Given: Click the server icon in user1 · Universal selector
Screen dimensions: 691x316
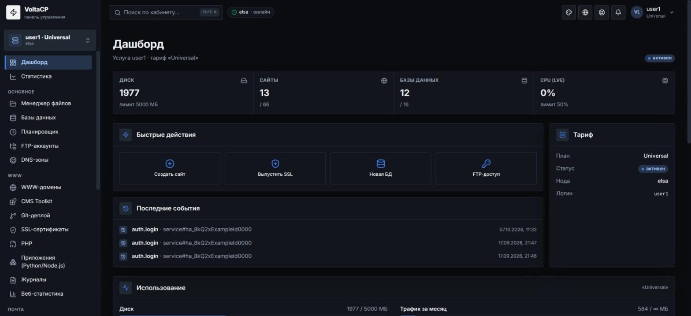Looking at the screenshot, I should (15, 41).
